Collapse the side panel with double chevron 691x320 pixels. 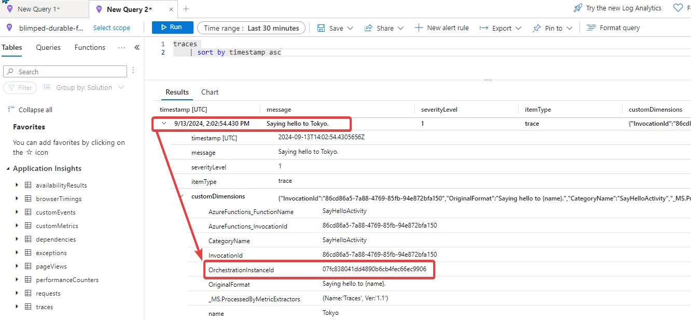(137, 47)
